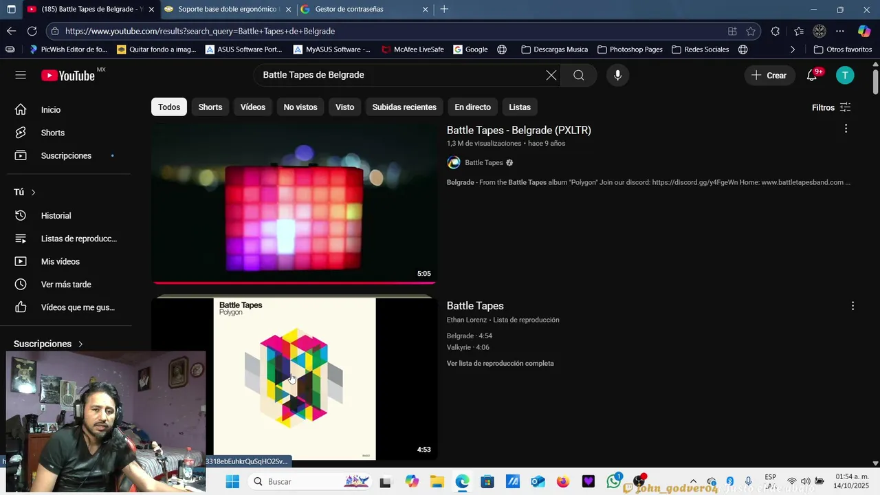Open the Edge tab actions menu icon
880x495 pixels.
[x=11, y=10]
